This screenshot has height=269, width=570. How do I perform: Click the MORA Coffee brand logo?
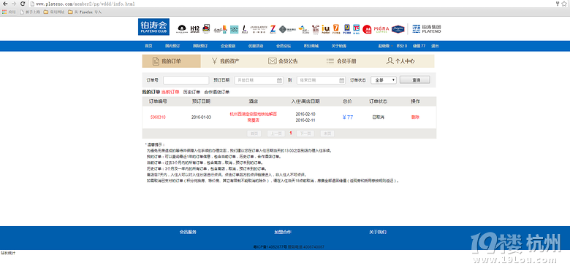click(381, 29)
